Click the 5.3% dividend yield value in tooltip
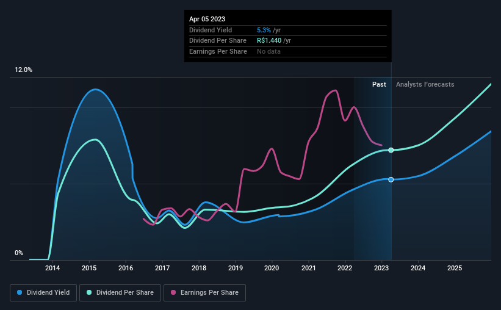 click(x=264, y=30)
